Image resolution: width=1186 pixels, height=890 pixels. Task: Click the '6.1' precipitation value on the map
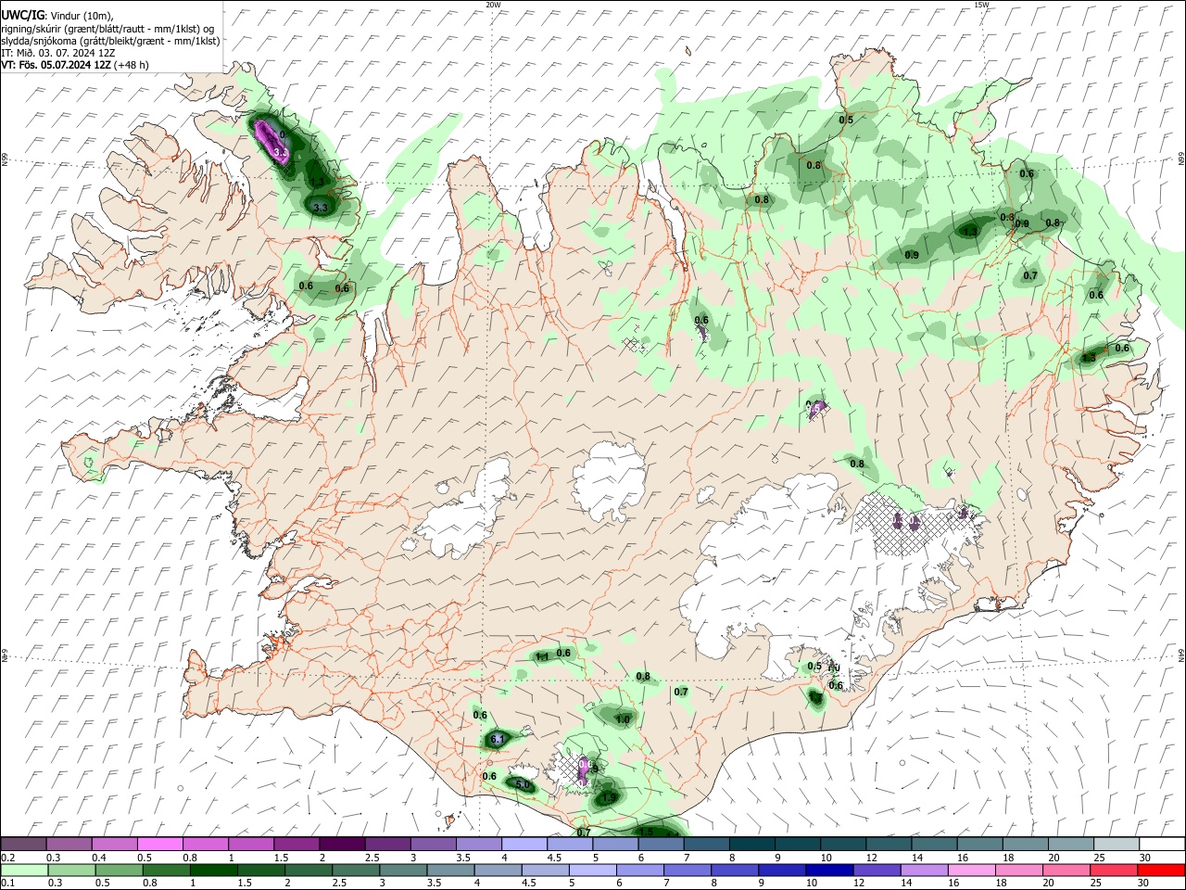point(497,739)
